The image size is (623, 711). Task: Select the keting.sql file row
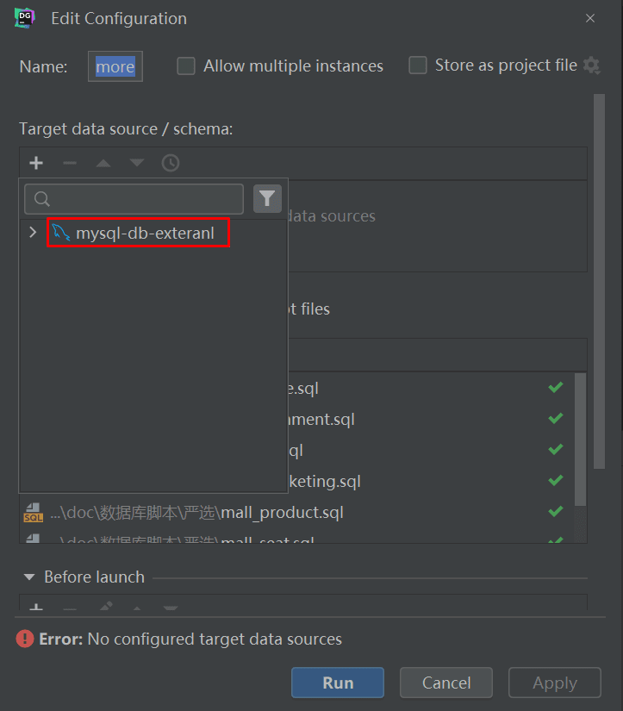click(x=431, y=481)
